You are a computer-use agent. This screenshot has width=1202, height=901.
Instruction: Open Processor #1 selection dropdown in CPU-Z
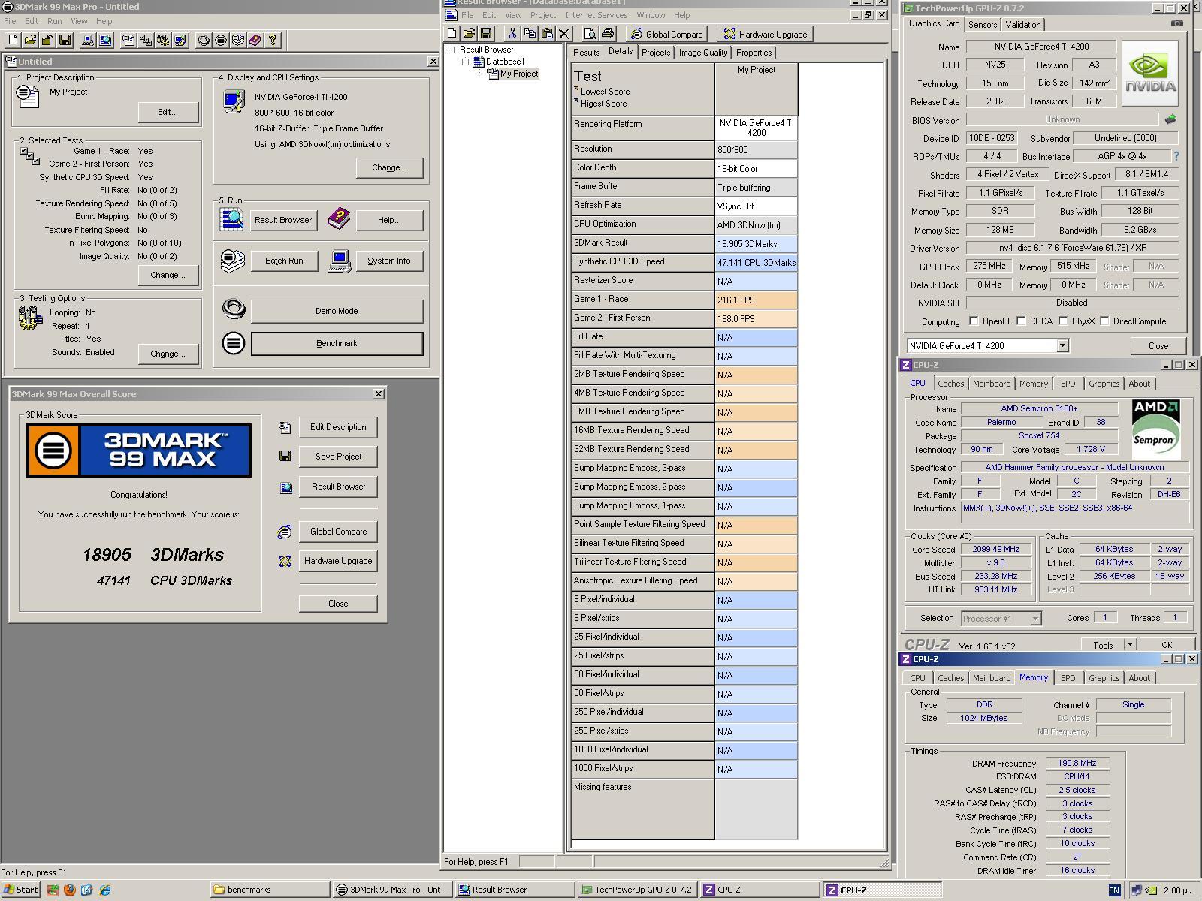1035,619
